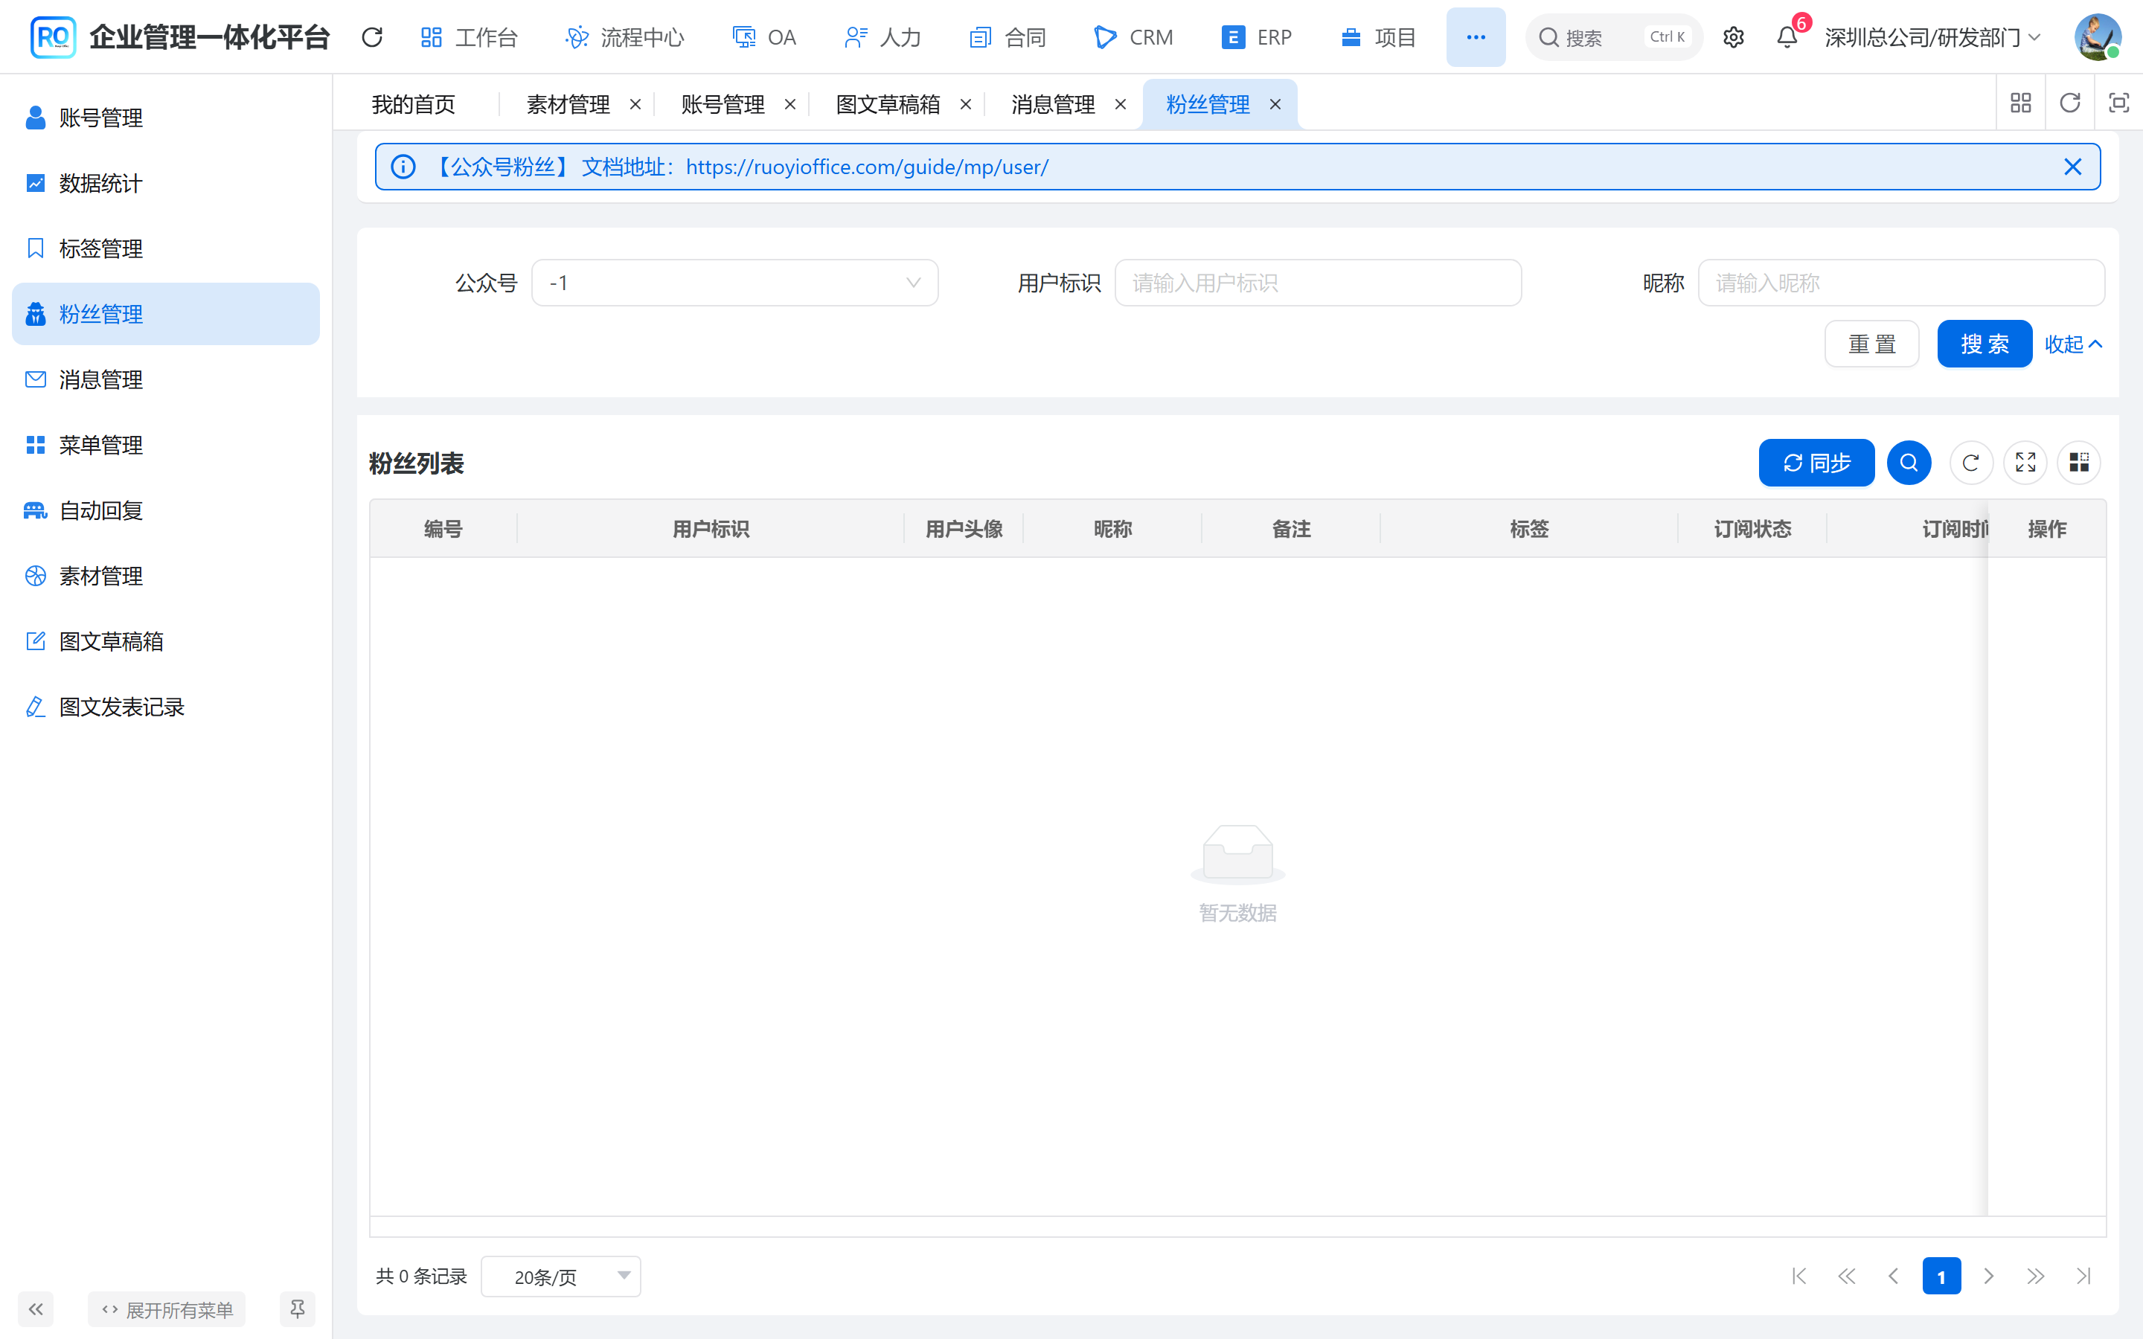Image resolution: width=2143 pixels, height=1339 pixels.
Task: Open the settings gear in top bar
Action: (1733, 37)
